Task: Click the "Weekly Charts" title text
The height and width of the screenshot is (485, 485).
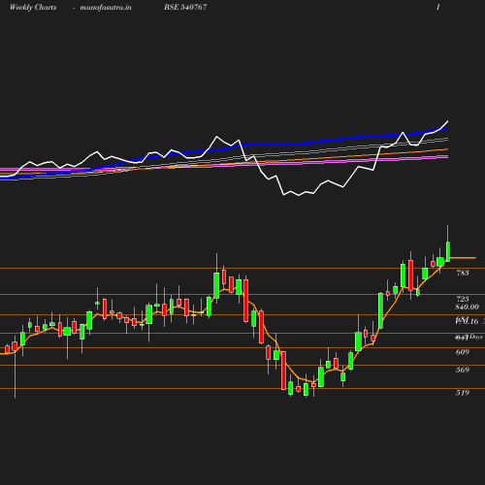Action: pyautogui.click(x=33, y=8)
